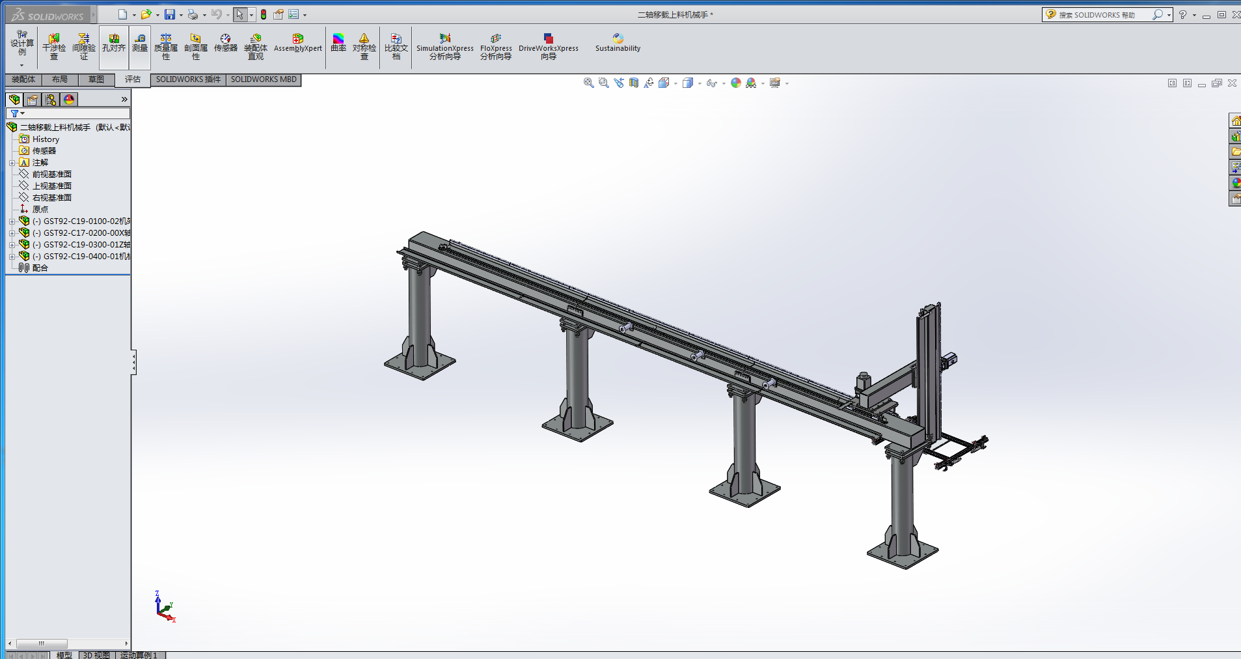Start the SimulationXpress analysis wizard
The height and width of the screenshot is (659, 1241).
pyautogui.click(x=444, y=47)
